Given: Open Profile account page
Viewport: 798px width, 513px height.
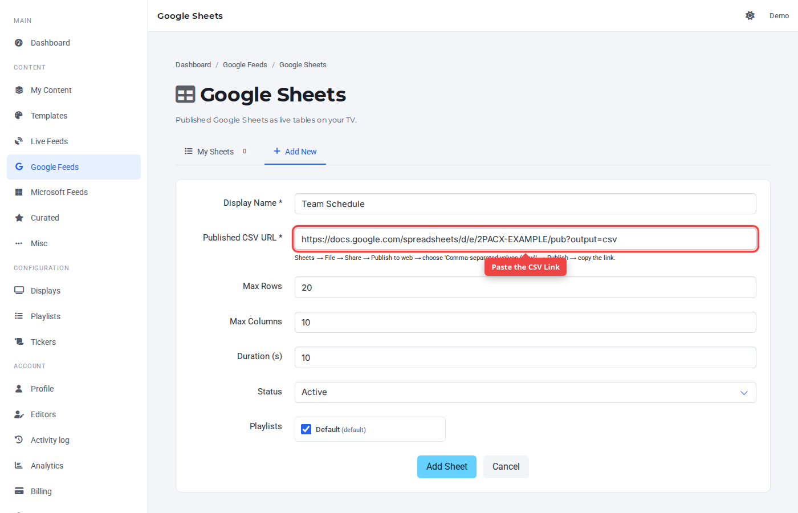Looking at the screenshot, I should tap(74, 389).
